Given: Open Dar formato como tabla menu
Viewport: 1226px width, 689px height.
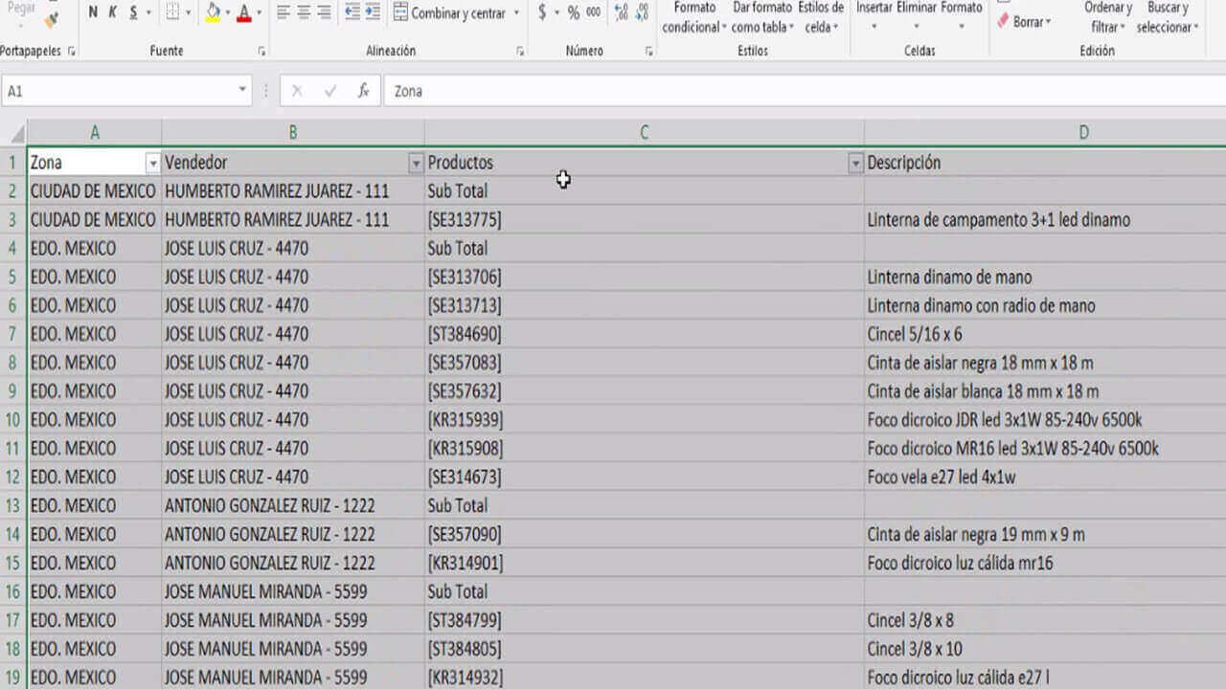Looking at the screenshot, I should (762, 17).
